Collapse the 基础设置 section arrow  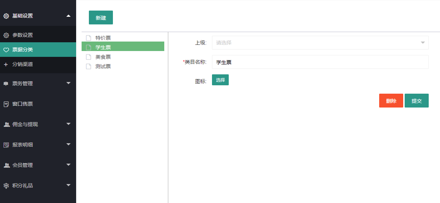coord(68,16)
